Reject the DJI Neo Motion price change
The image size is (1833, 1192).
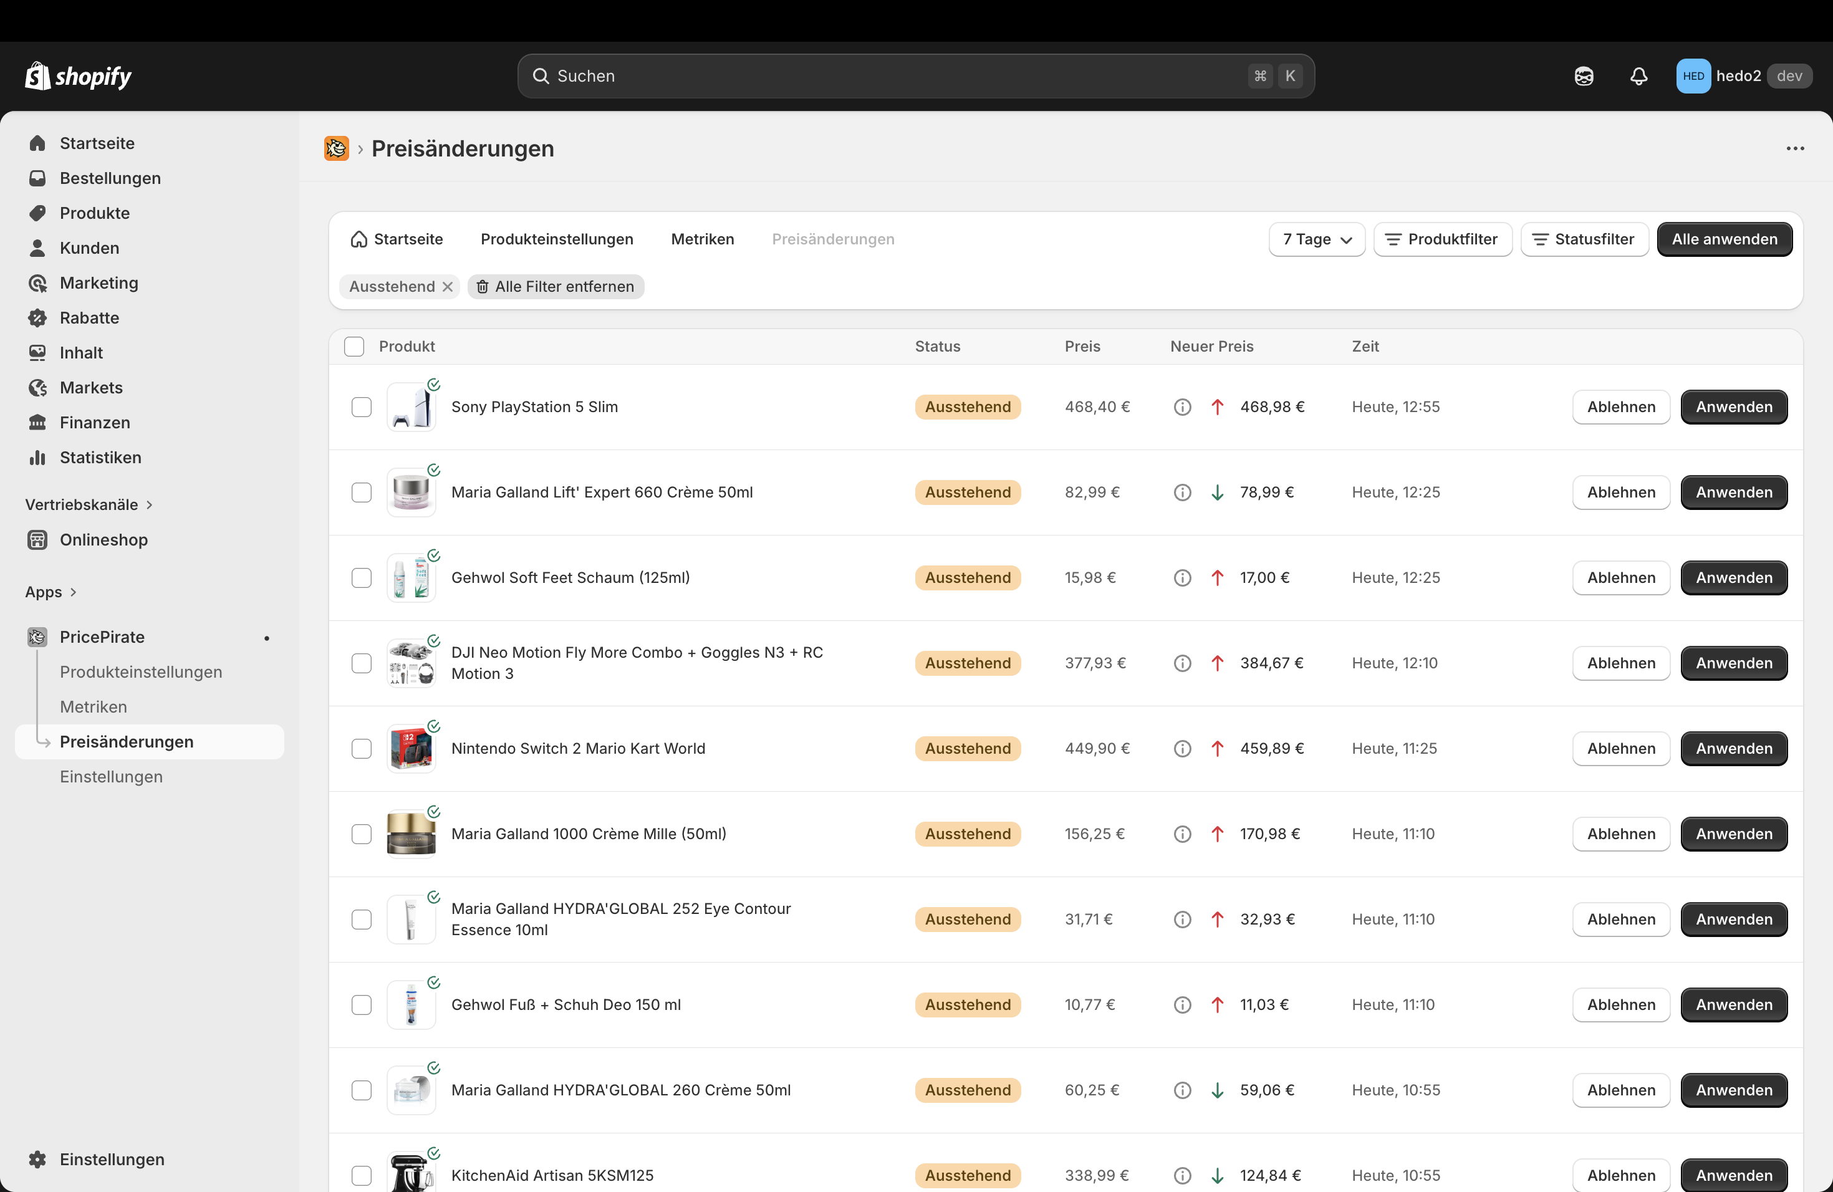pyautogui.click(x=1620, y=663)
